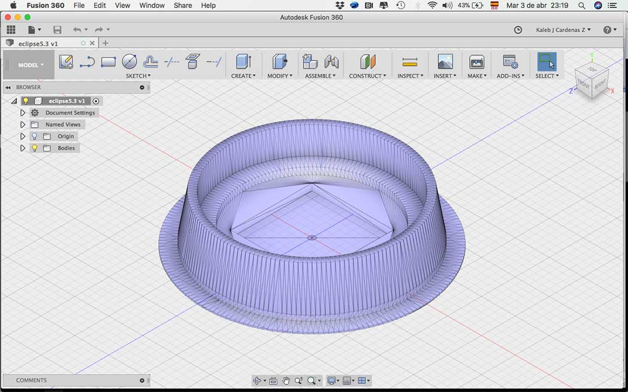The width and height of the screenshot is (628, 392).
Task: Open the Share menu
Action: [x=183, y=5]
